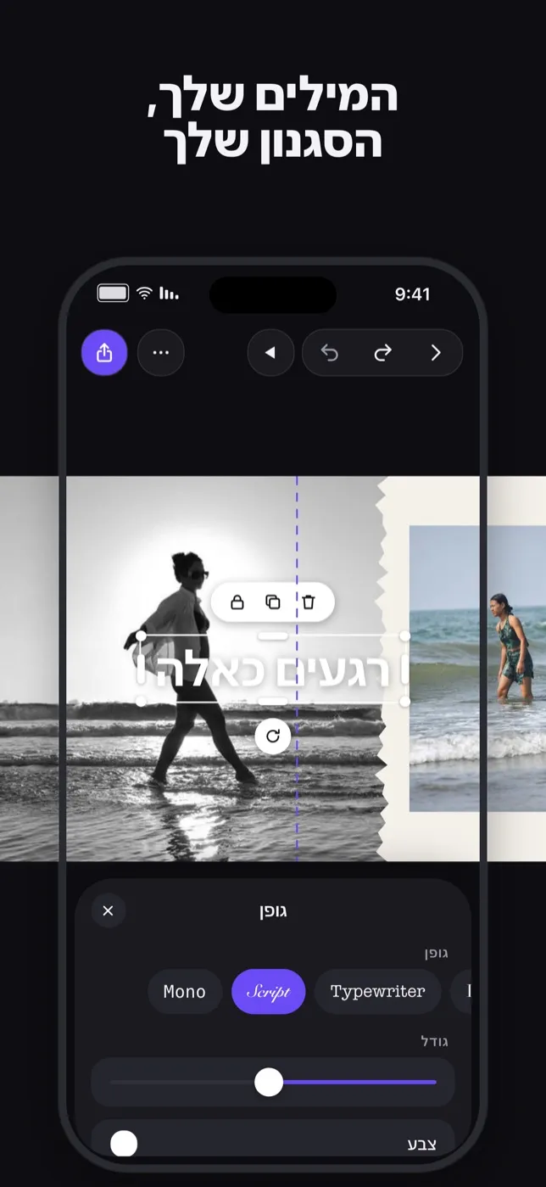The height and width of the screenshot is (1187, 546).
Task: Select the Script font option
Action: coord(268,992)
